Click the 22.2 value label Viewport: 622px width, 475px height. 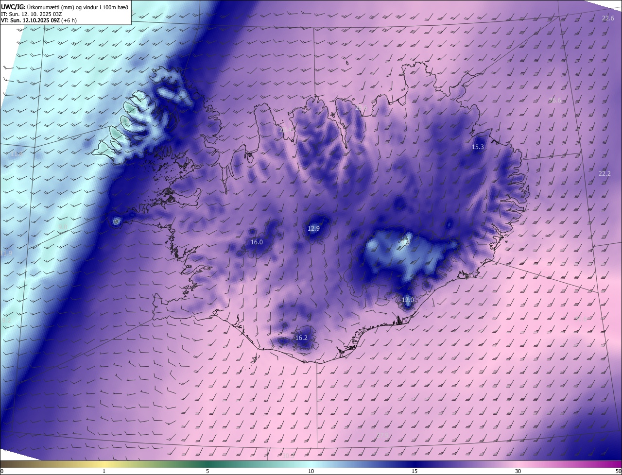pyautogui.click(x=605, y=173)
